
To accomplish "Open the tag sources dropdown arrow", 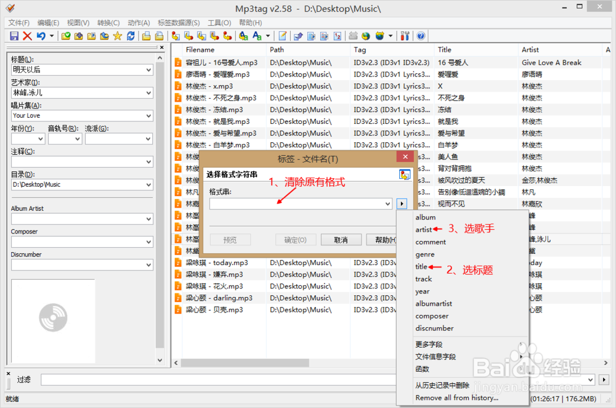I will pos(391,36).
